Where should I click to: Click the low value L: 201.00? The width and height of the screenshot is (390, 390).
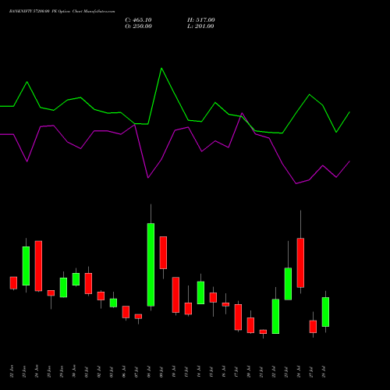pyautogui.click(x=200, y=27)
